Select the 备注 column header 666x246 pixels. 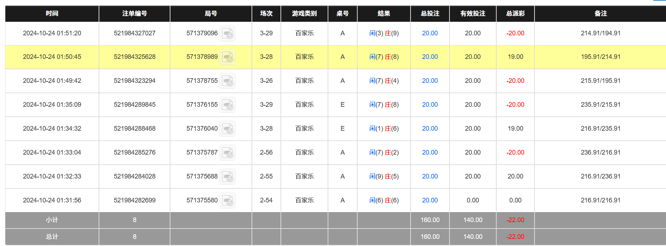pos(600,14)
